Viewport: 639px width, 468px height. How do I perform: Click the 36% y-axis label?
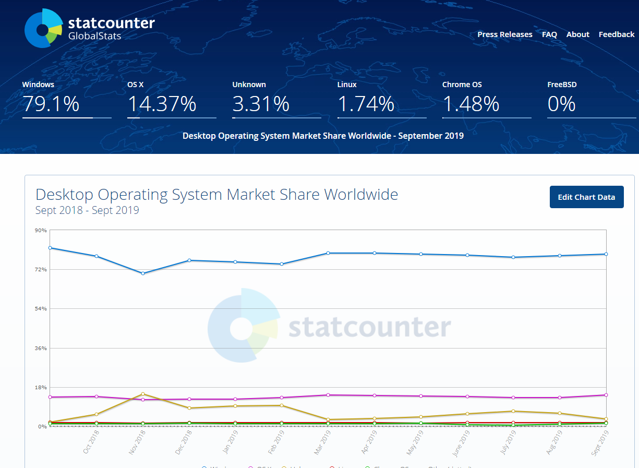coord(41,348)
